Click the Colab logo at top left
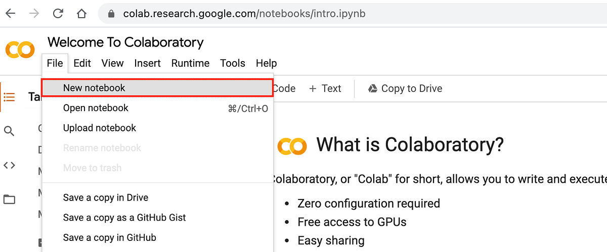Image resolution: width=607 pixels, height=252 pixels. tap(20, 49)
